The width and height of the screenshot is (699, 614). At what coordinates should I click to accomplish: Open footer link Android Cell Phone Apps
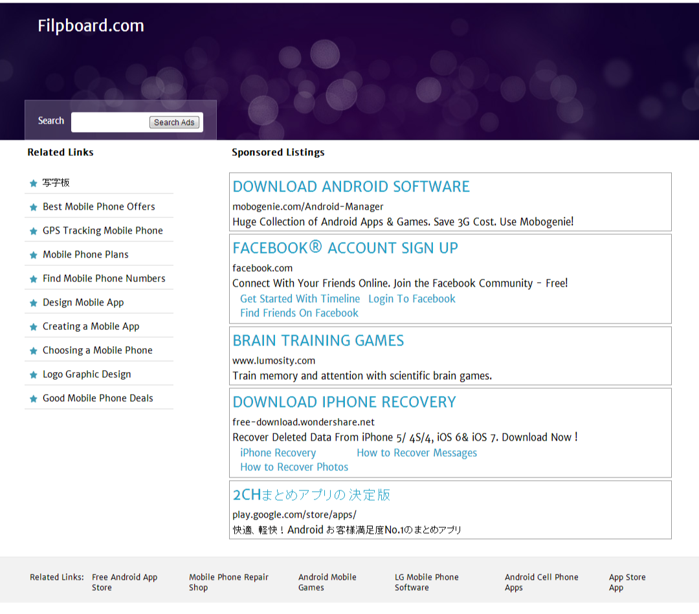tap(541, 582)
